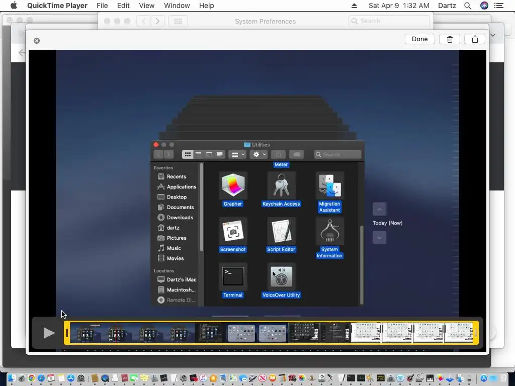Open the Trash in the Dock

[x=503, y=378]
